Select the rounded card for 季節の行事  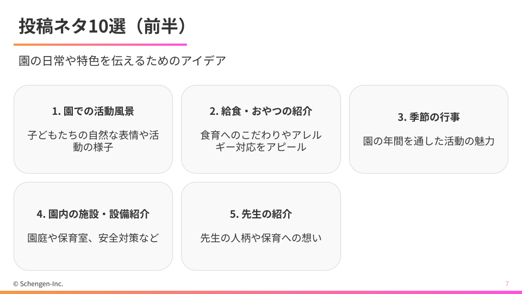click(428, 161)
